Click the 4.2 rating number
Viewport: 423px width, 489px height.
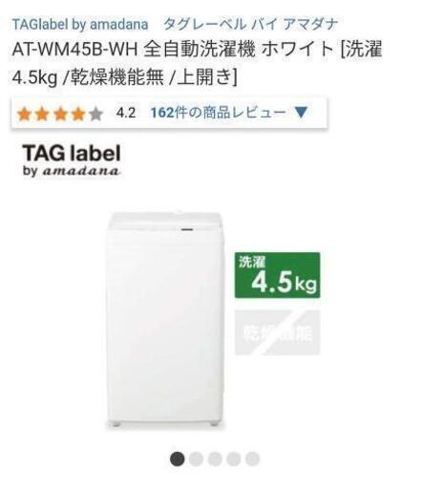pos(126,113)
